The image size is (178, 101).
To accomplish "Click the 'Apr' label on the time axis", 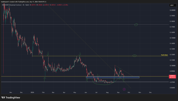I will click(x=64, y=92).
